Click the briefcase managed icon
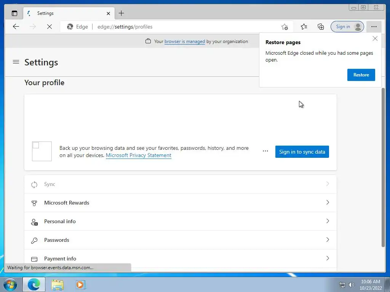The image size is (390, 292). pos(148,41)
